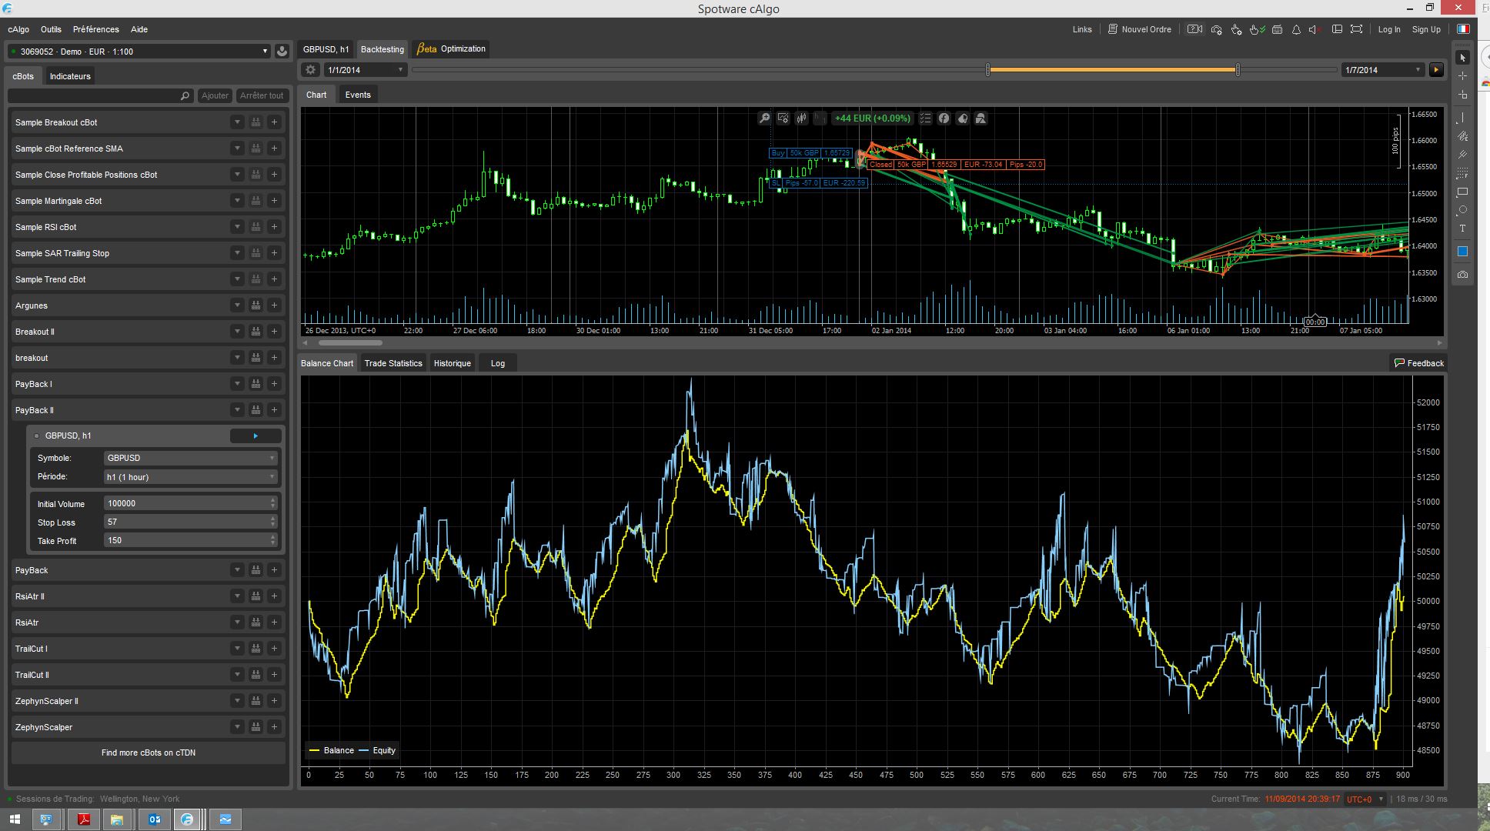Zoom into chart with magnifier icon

(x=764, y=118)
